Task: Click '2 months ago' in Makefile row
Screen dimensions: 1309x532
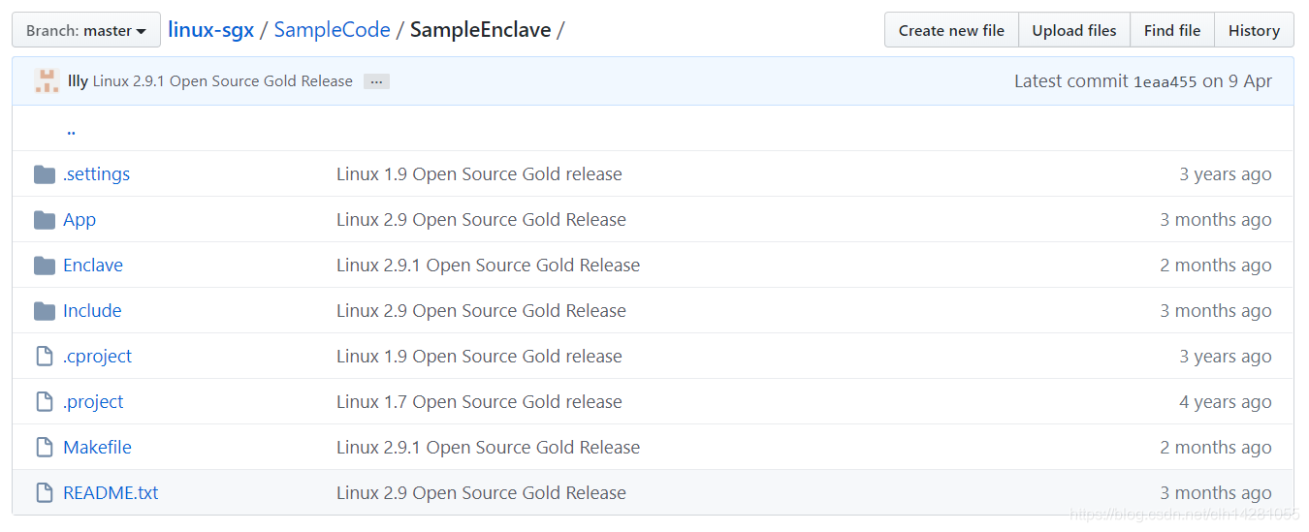Action: pos(1215,448)
